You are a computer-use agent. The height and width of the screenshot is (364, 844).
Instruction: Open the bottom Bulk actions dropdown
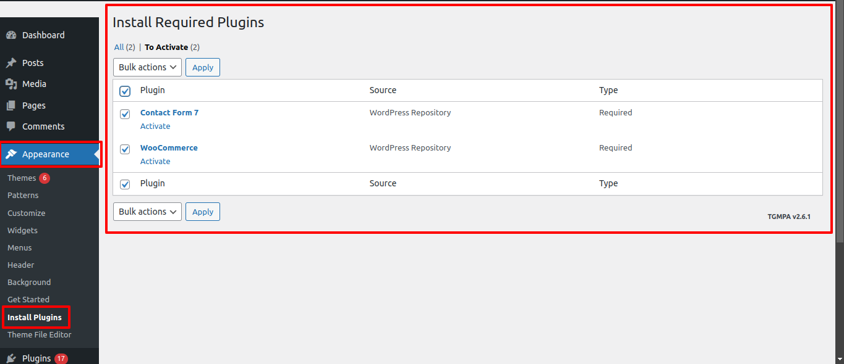tap(147, 212)
